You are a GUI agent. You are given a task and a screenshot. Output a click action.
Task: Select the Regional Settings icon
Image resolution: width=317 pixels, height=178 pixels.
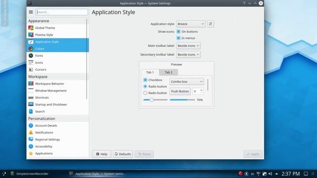[x=31, y=139]
